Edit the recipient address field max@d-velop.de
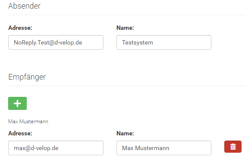The width and height of the screenshot is (245, 157). (56, 148)
